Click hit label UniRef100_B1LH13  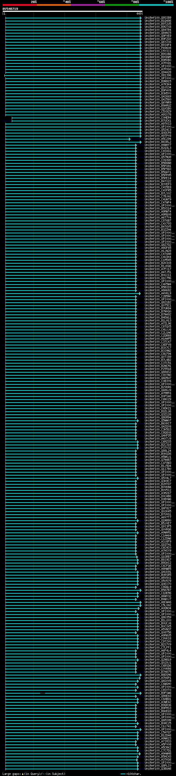(158, 320)
